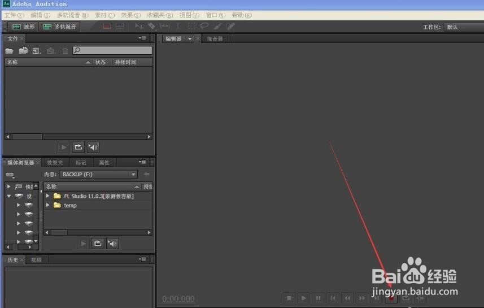Switch to Multitrack (多轨混音) view
Viewport: 484px width, 308px height.
pyautogui.click(x=59, y=27)
